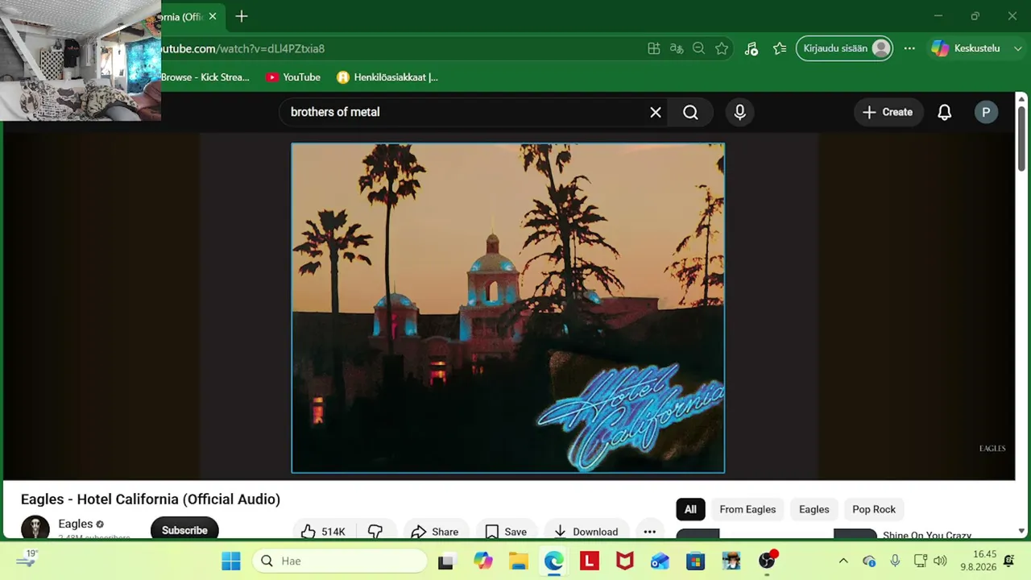Open Microsoft Store from taskbar
Image resolution: width=1031 pixels, height=580 pixels.
coord(696,561)
